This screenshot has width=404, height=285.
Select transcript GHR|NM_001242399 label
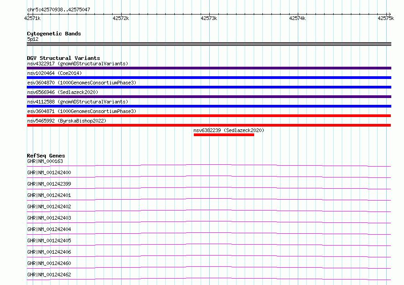tap(49, 184)
